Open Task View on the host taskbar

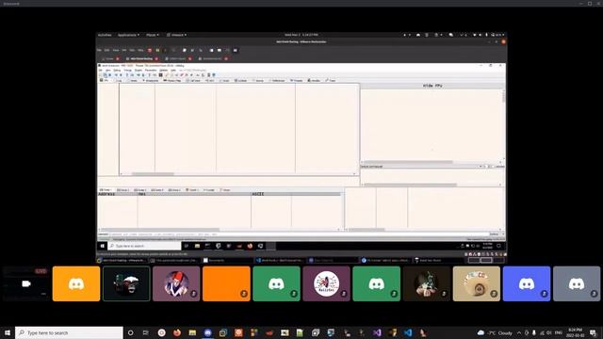(146, 332)
